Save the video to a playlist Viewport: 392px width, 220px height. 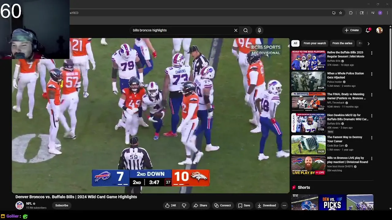pos(244,205)
